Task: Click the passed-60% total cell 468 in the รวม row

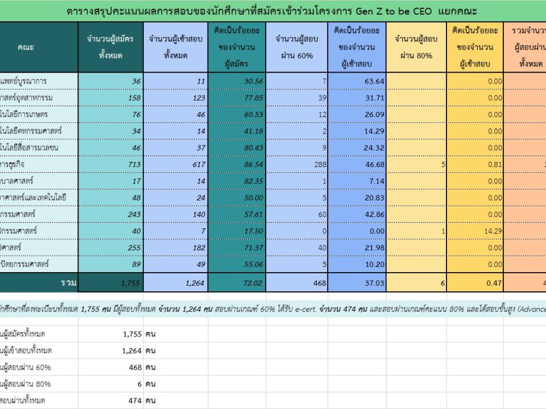Action: (x=297, y=282)
